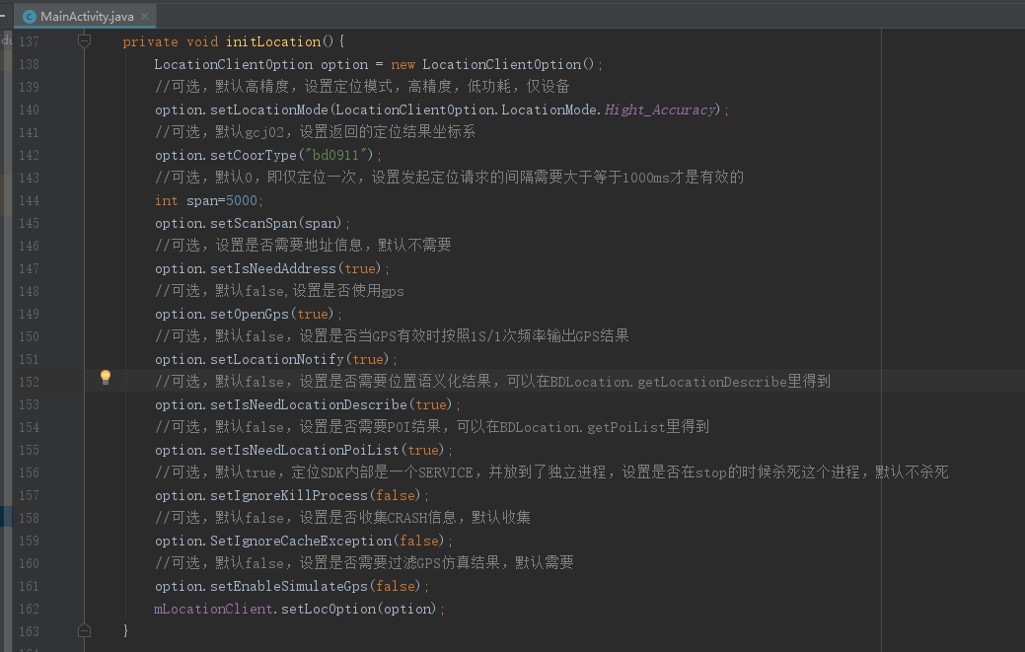Image resolution: width=1025 pixels, height=652 pixels.
Task: Click setScanSpan call on line 145
Action: tap(254, 224)
